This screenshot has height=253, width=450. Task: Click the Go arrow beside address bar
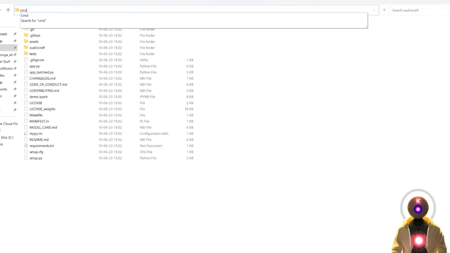tap(384, 10)
